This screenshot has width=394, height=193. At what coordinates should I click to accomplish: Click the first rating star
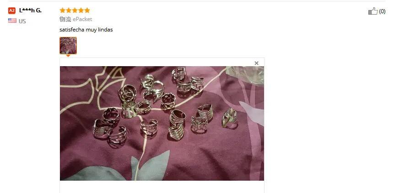coord(62,10)
